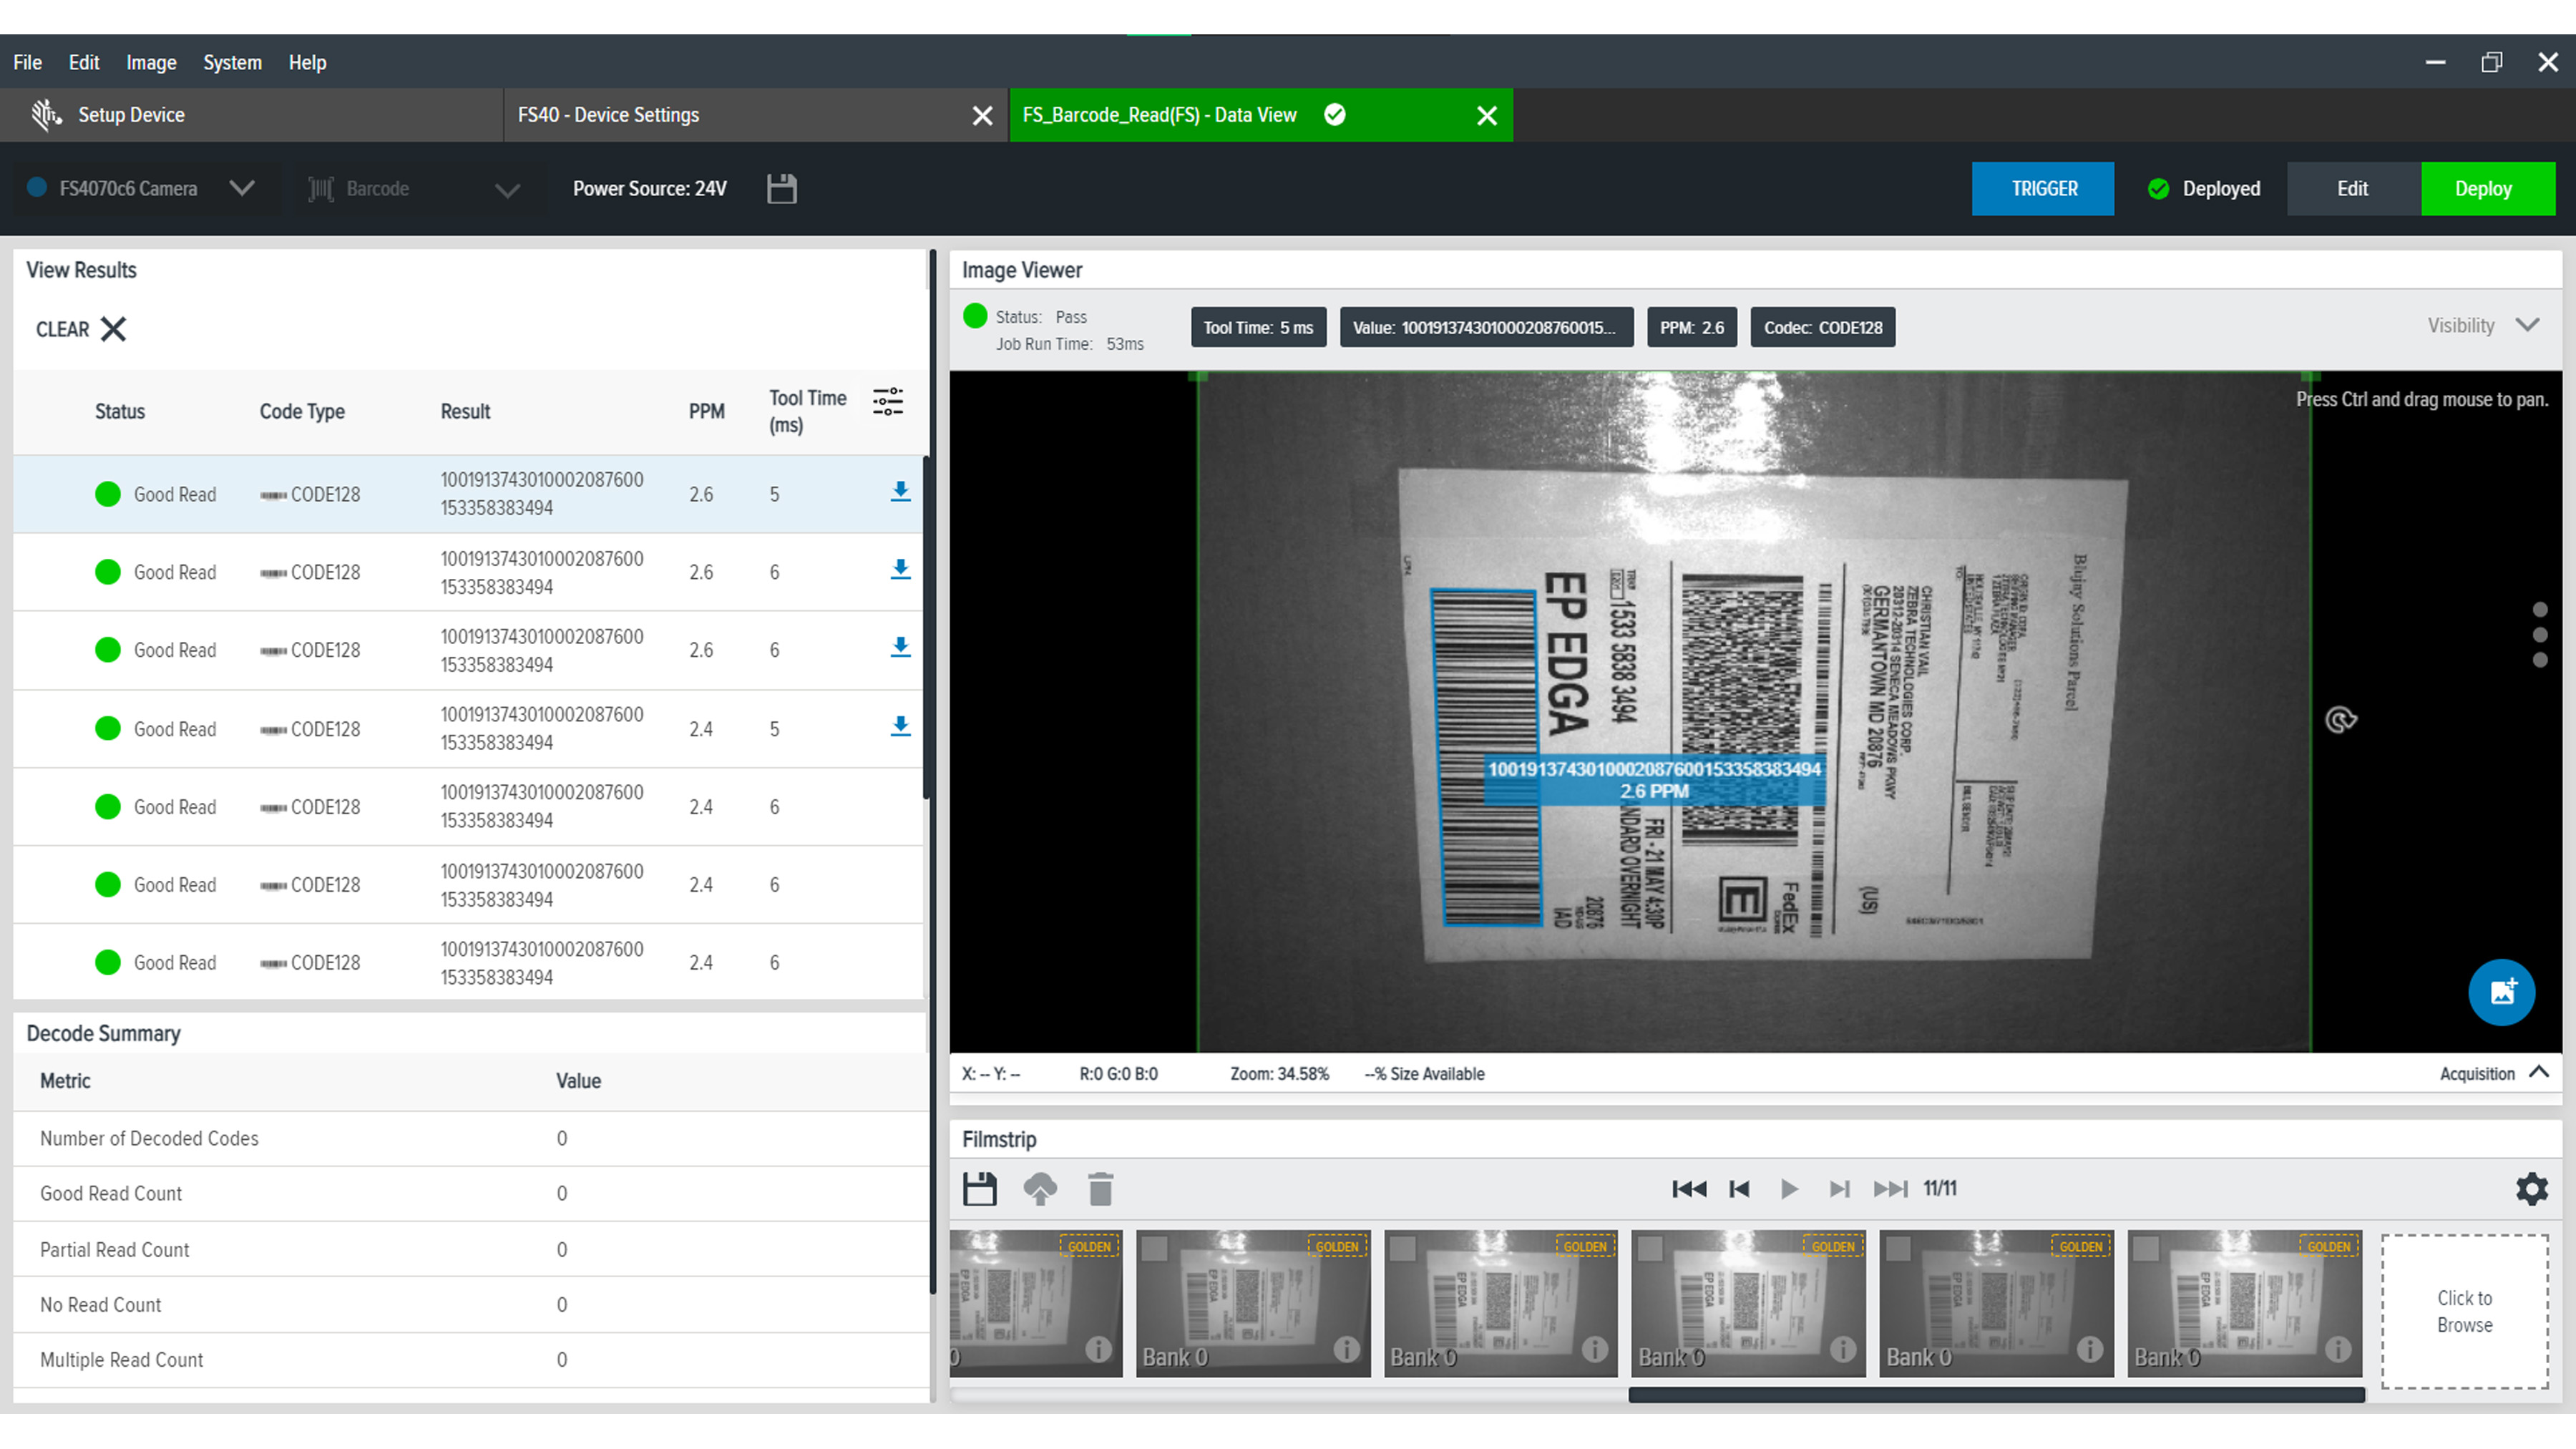Save the Power Source settings
Image resolution: width=2576 pixels, height=1449 pixels.
coord(782,188)
